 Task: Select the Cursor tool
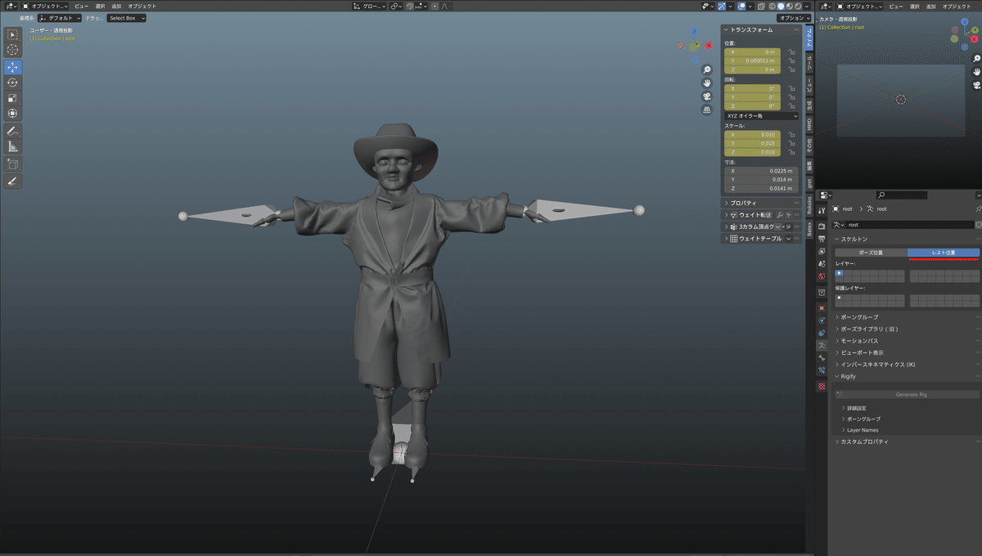[12, 51]
